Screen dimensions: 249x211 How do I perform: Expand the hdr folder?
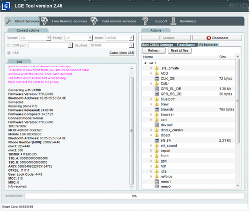coord(151,166)
